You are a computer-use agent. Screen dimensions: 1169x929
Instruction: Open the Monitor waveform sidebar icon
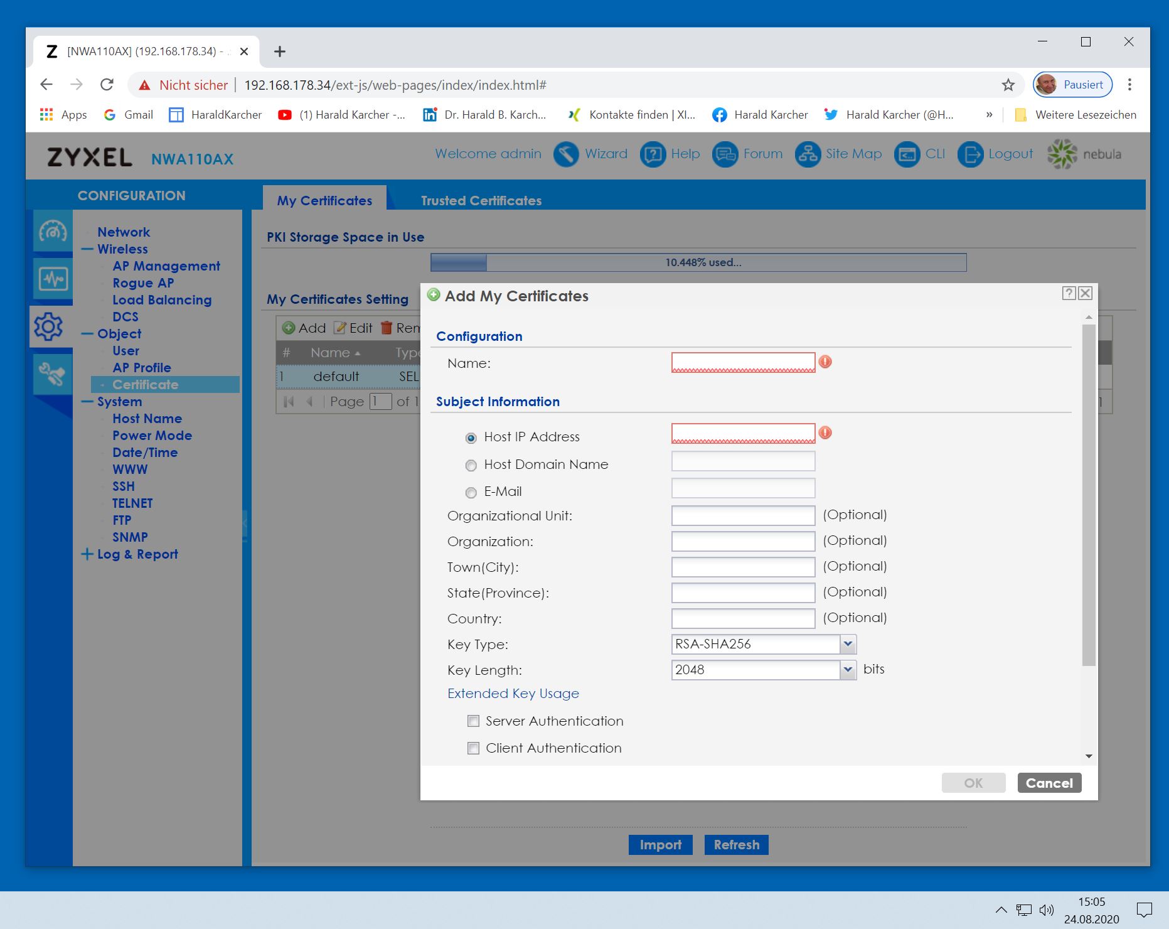(52, 279)
